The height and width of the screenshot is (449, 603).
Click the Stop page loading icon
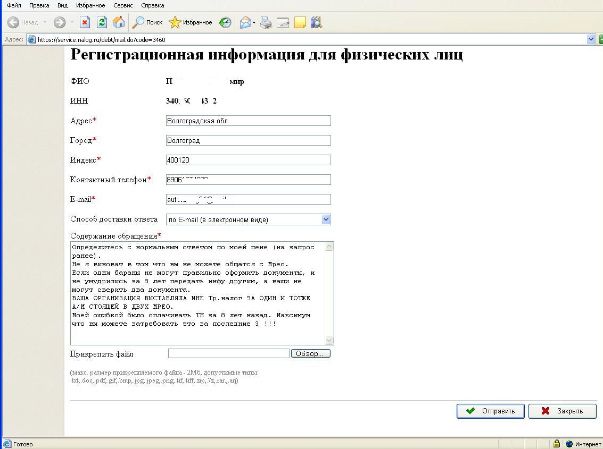(x=85, y=22)
